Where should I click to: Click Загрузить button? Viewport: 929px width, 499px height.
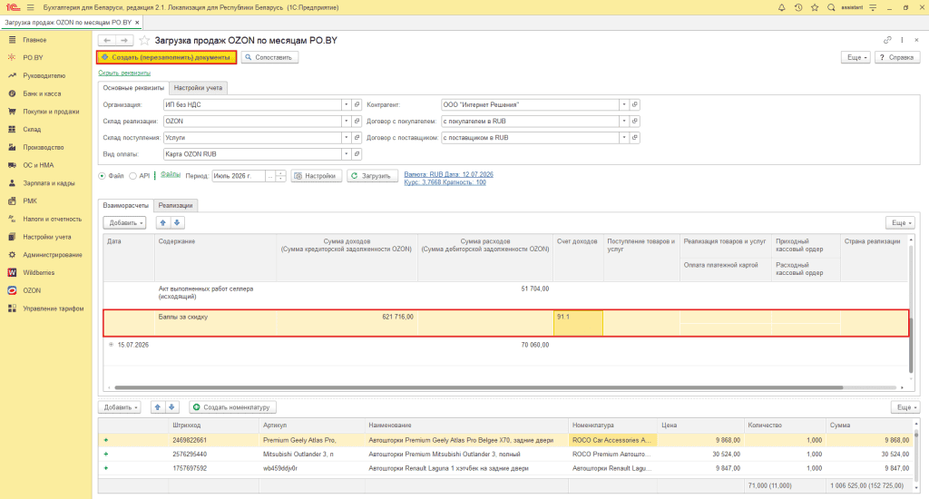pyautogui.click(x=371, y=176)
